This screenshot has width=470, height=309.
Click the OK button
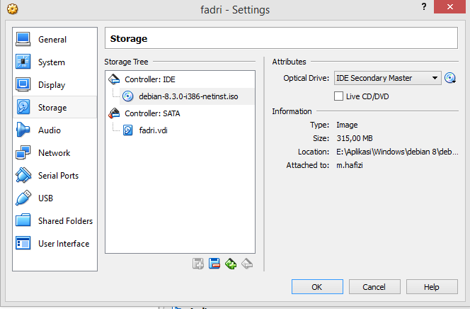(317, 287)
